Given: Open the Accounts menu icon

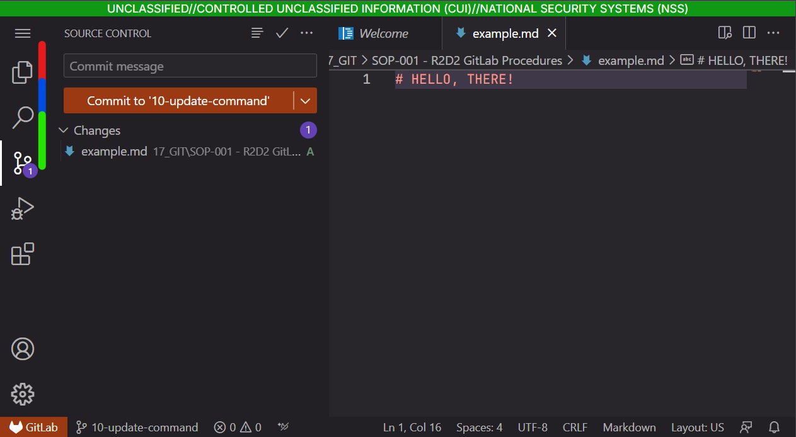Looking at the screenshot, I should 23,349.
